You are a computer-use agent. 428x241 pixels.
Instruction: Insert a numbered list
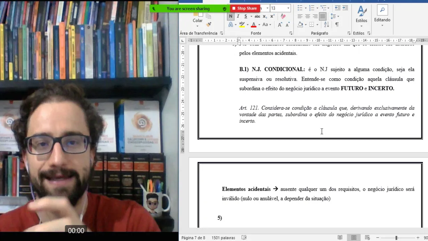point(312,8)
